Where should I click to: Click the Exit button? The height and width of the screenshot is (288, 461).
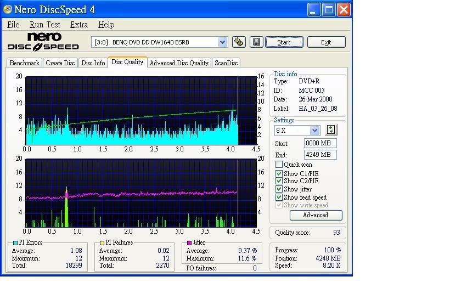(326, 42)
